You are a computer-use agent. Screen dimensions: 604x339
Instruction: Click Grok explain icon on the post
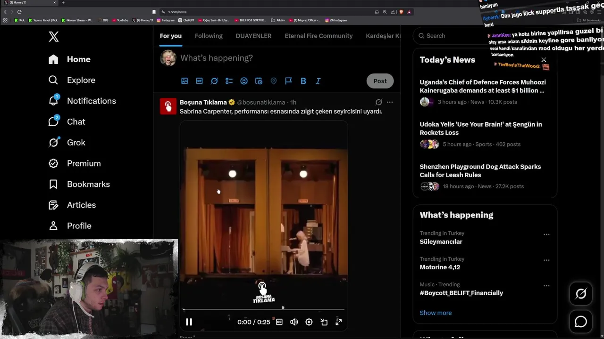(378, 102)
